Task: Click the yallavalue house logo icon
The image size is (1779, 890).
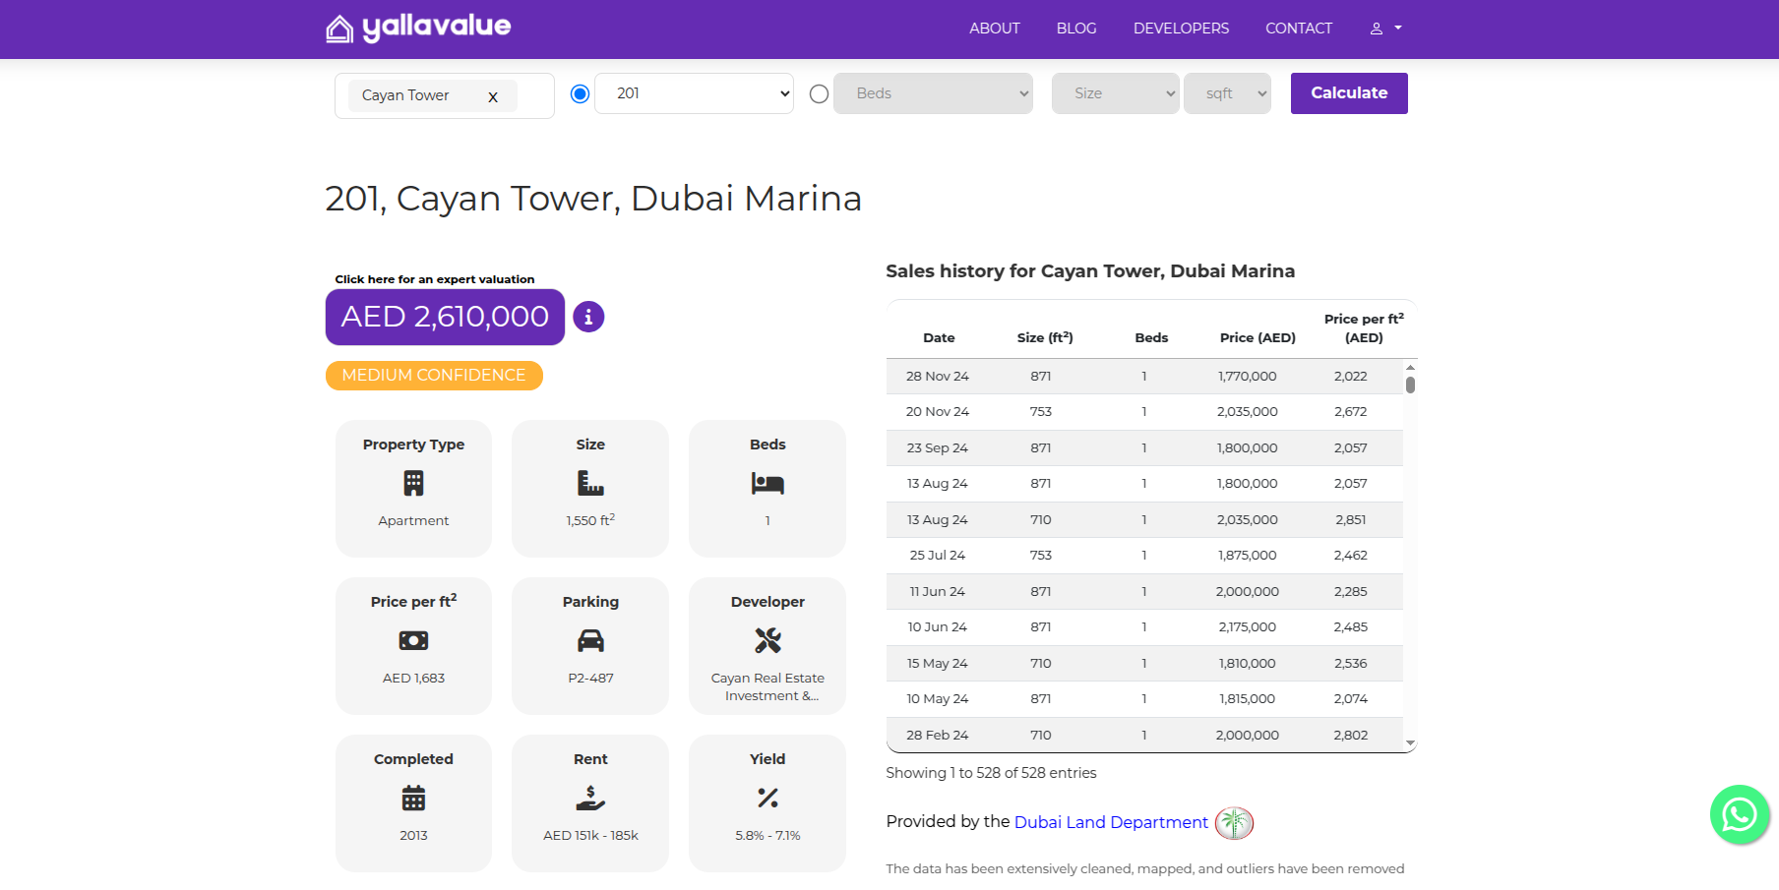Action: click(x=339, y=30)
